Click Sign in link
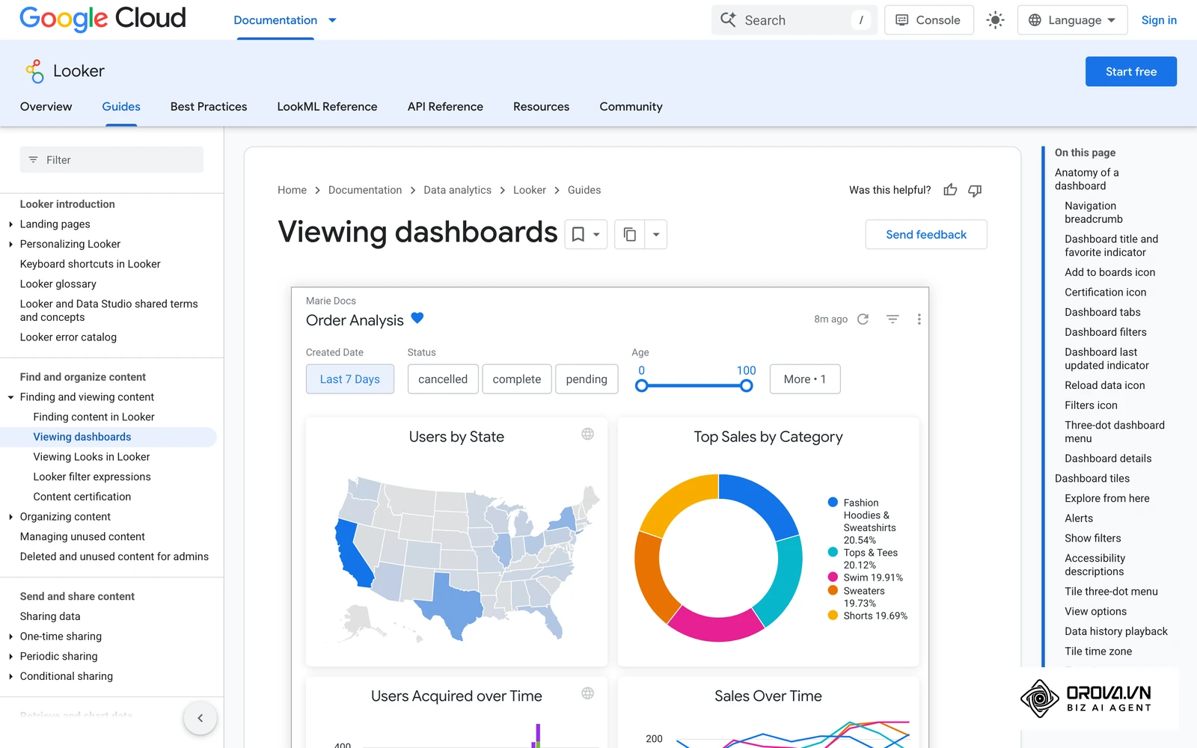This screenshot has height=748, width=1197. (x=1159, y=20)
